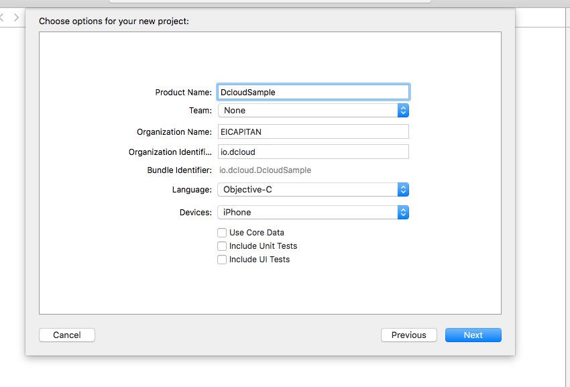Click the Organization Name field containing ElCAPITAN
570x387 pixels.
pos(313,131)
